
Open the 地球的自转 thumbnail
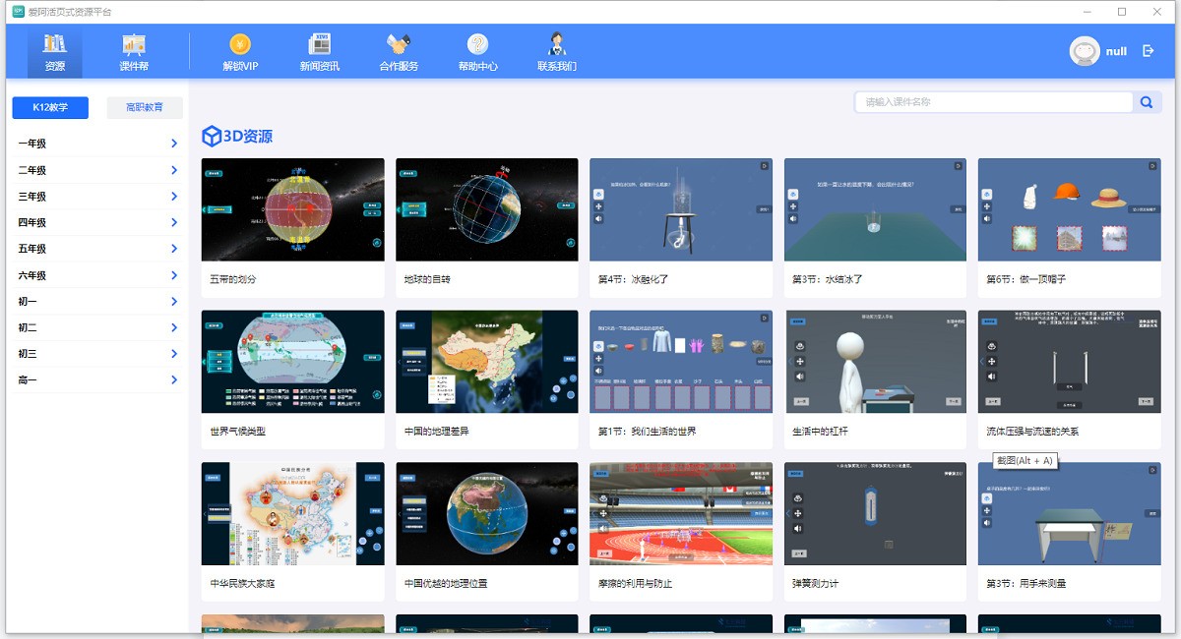[x=487, y=209]
